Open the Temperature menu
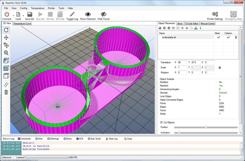 click(37, 8)
